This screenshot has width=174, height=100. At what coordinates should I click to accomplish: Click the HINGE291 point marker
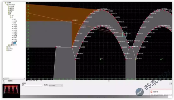click(134, 42)
